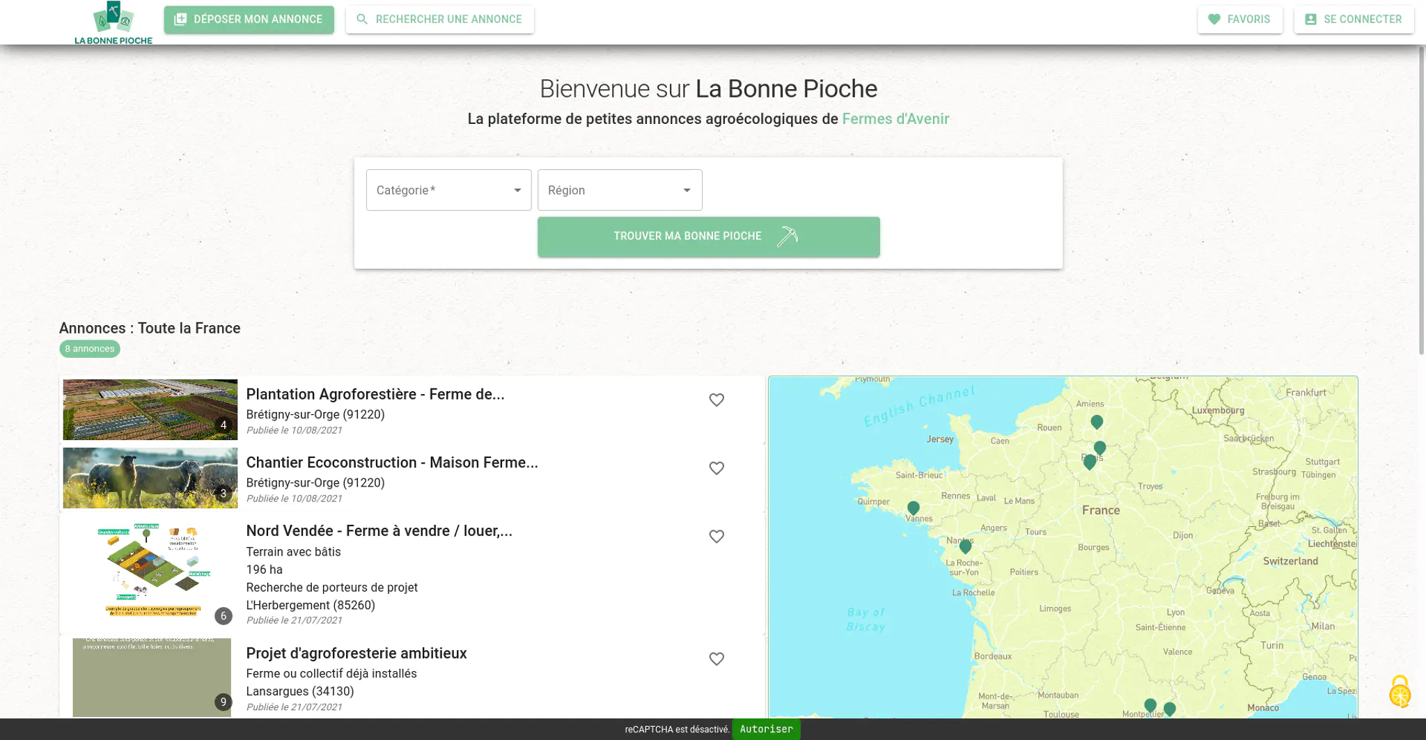This screenshot has width=1426, height=740.
Task: Select the right map marker near Montpellier
Action: (x=1170, y=709)
